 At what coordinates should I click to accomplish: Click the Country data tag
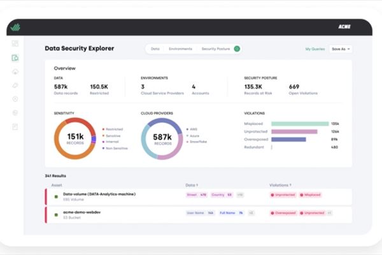pos(222,194)
